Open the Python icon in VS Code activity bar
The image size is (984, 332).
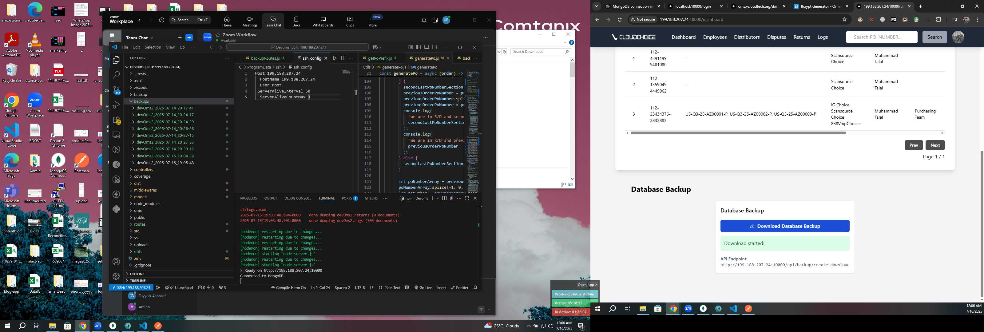[116, 209]
